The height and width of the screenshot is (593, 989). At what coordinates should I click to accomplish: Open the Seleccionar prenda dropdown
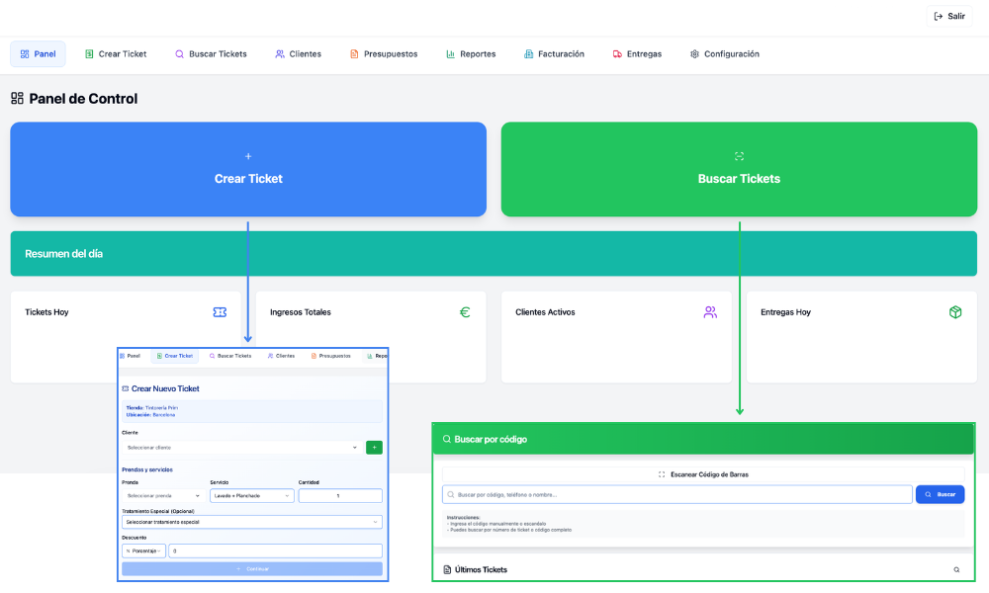tap(163, 495)
